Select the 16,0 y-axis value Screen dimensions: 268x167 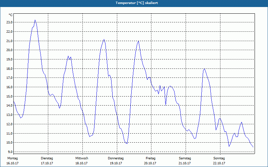click(9, 87)
